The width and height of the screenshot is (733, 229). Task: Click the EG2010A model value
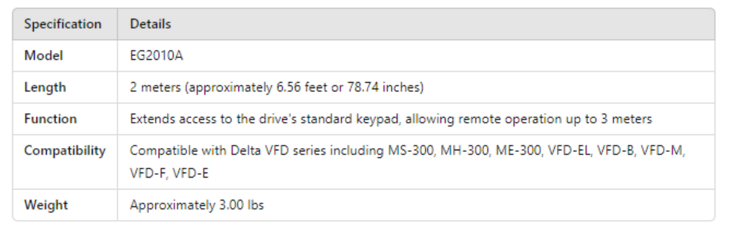coord(156,56)
